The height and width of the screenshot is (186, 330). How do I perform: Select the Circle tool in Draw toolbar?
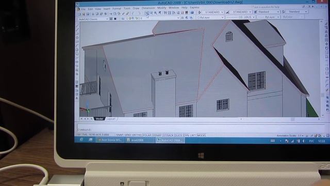(77, 50)
